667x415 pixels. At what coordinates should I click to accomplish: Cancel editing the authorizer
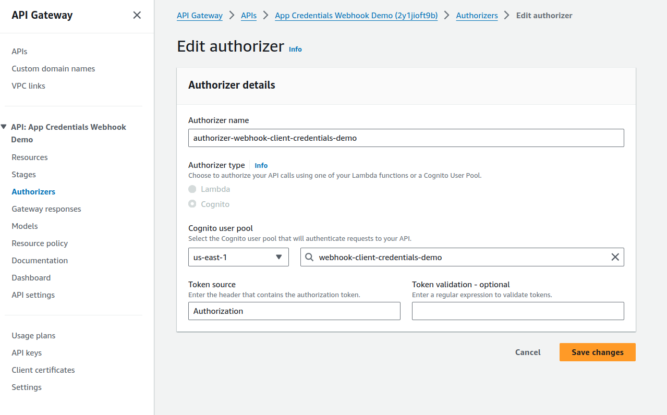(x=527, y=352)
